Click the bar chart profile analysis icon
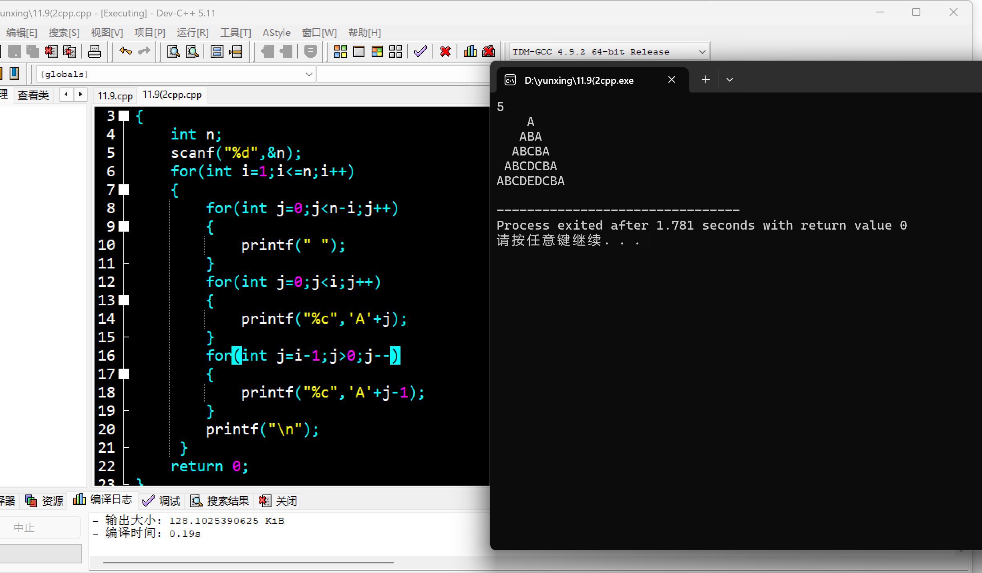 pyautogui.click(x=470, y=51)
